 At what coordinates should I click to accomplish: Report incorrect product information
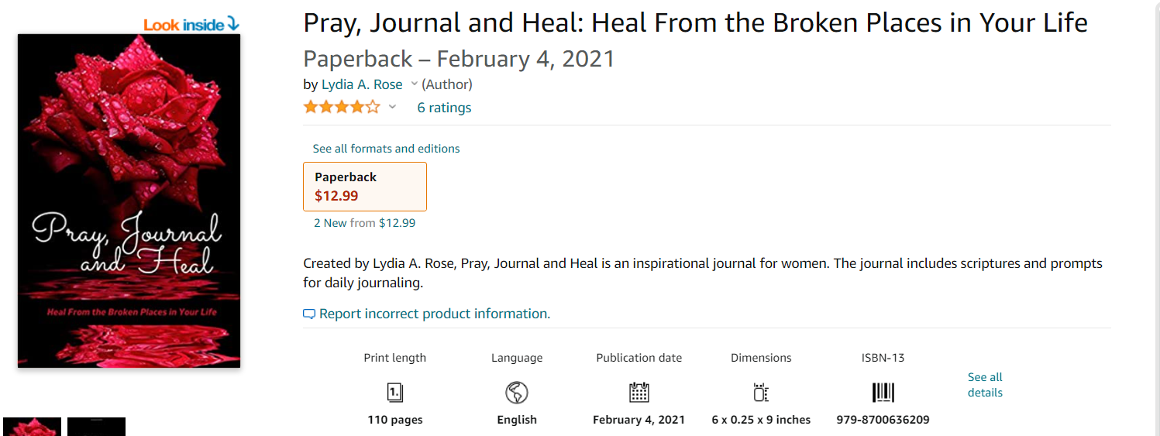(434, 314)
